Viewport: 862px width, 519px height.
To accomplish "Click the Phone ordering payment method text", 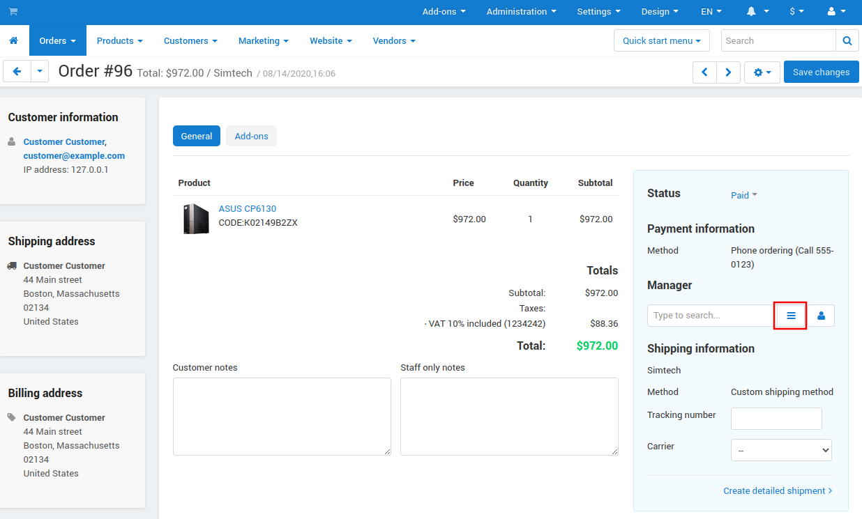I will [782, 258].
